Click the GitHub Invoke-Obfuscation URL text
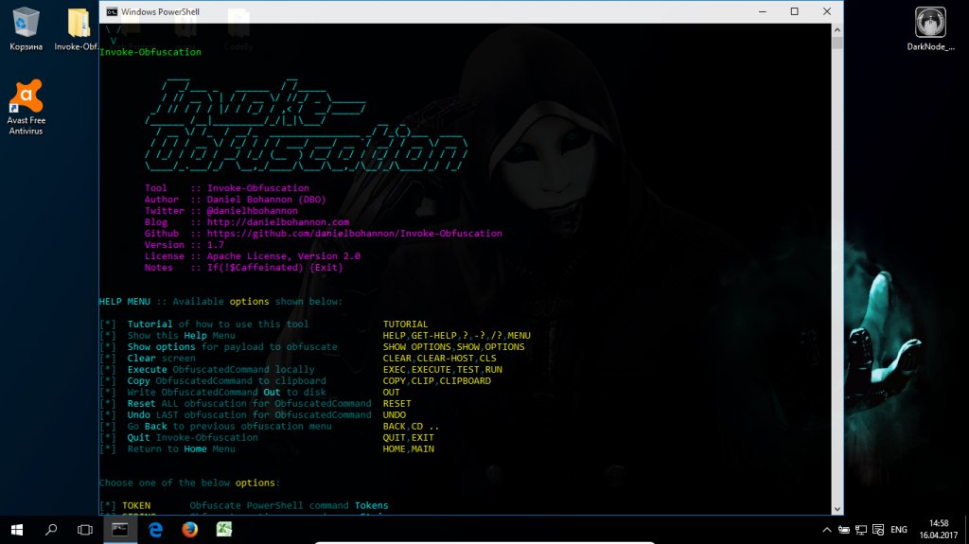 (354, 233)
